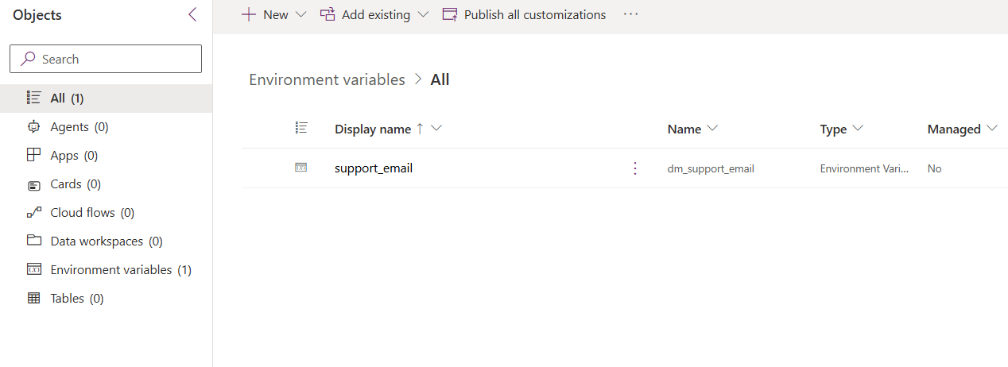Click the support_email row variable icon

coord(300,168)
